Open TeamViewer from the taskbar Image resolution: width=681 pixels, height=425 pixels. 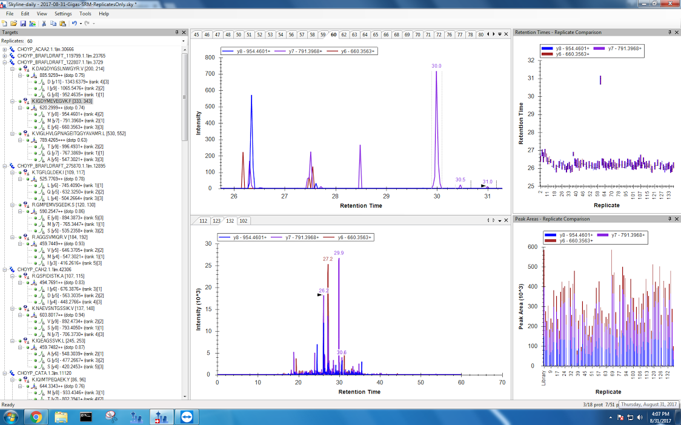pyautogui.click(x=184, y=417)
